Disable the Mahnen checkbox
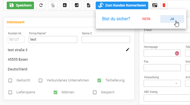 point(56,92)
